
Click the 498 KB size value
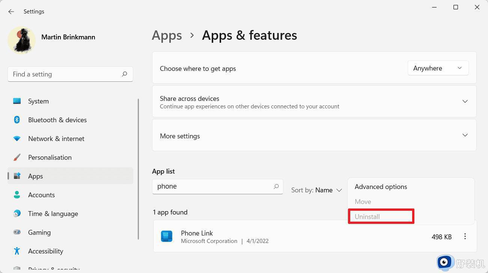[441, 237]
